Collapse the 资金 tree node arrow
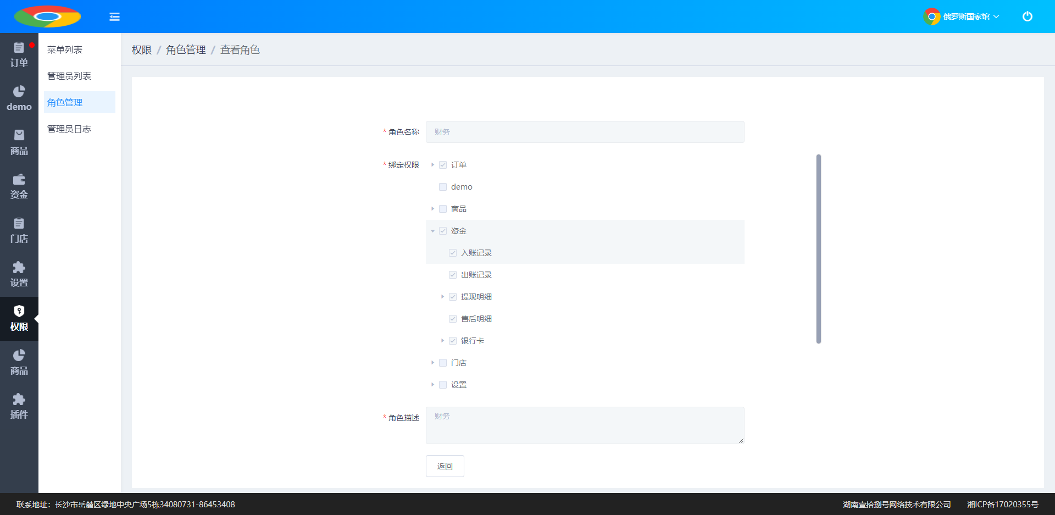This screenshot has width=1055, height=515. [432, 231]
